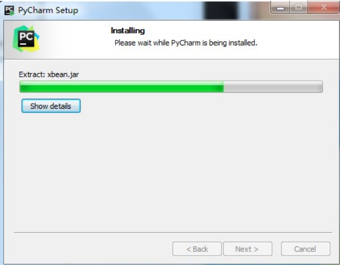Image resolution: width=340 pixels, height=265 pixels.
Task: Click the disabled Back button
Action: 197,249
